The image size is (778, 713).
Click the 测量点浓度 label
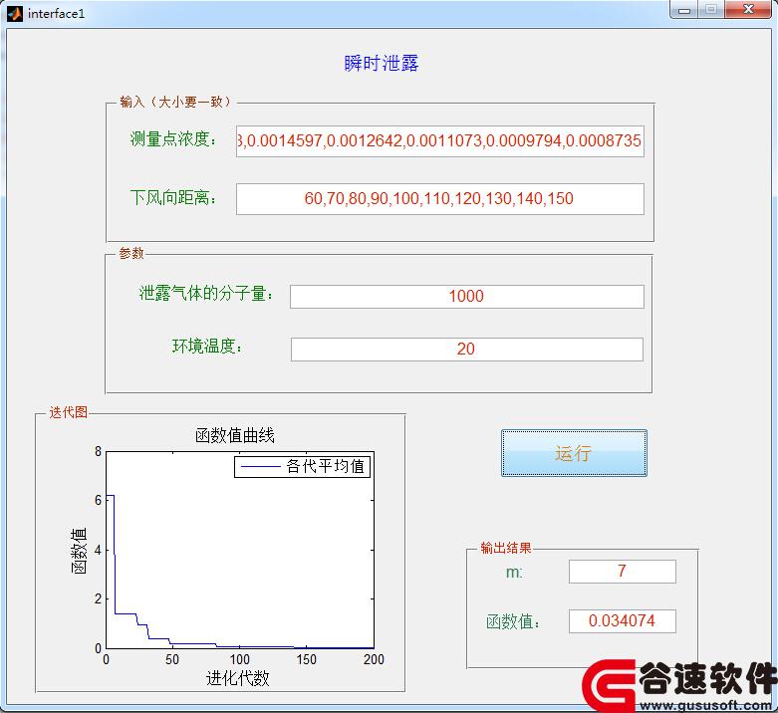point(173,138)
